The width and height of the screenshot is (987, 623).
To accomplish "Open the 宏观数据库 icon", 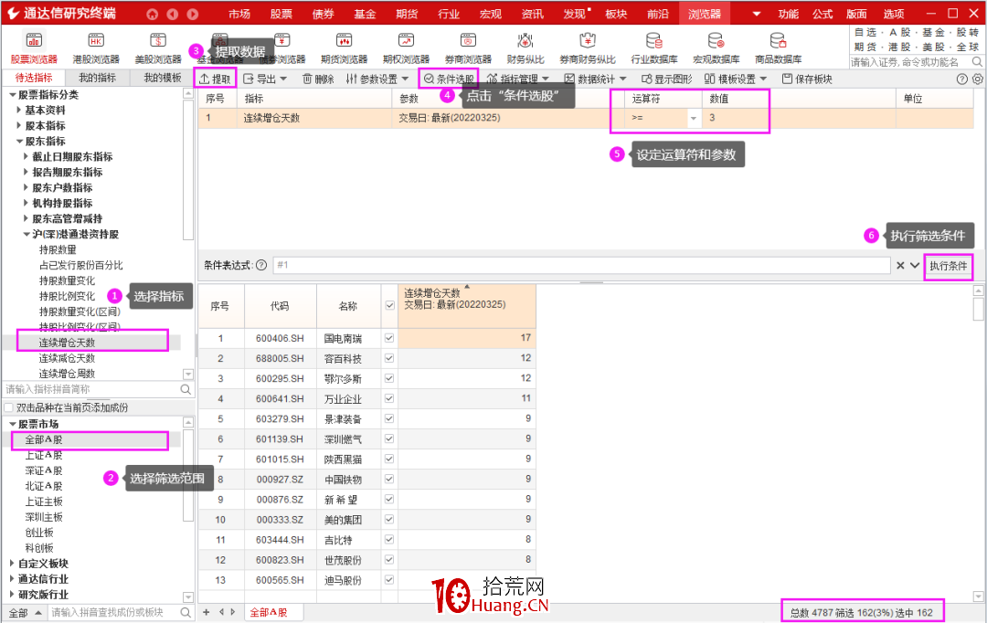I will 716,48.
